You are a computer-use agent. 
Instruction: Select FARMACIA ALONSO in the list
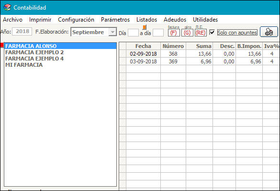pos(60,46)
